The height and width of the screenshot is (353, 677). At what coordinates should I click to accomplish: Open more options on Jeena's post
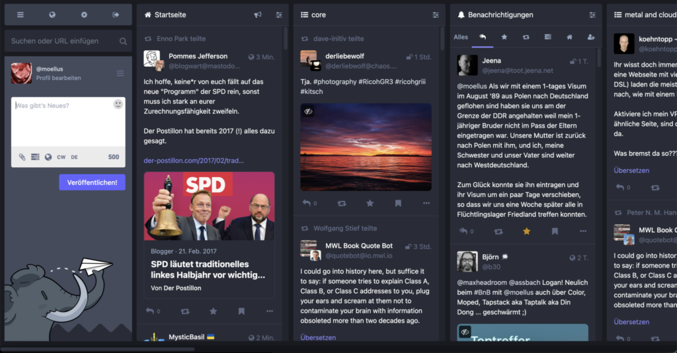pos(583,231)
